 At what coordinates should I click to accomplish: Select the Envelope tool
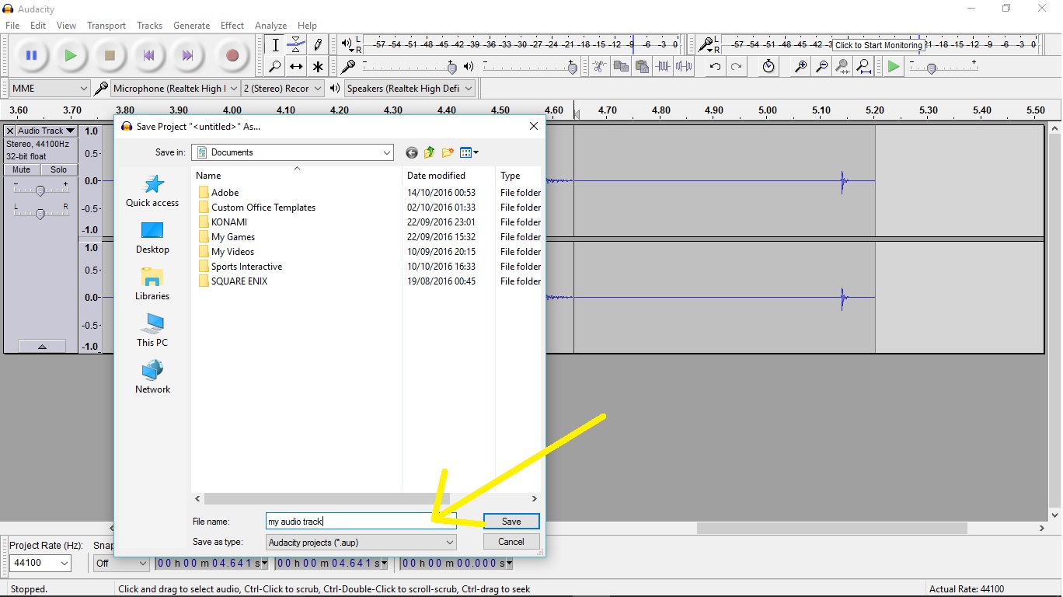[296, 45]
